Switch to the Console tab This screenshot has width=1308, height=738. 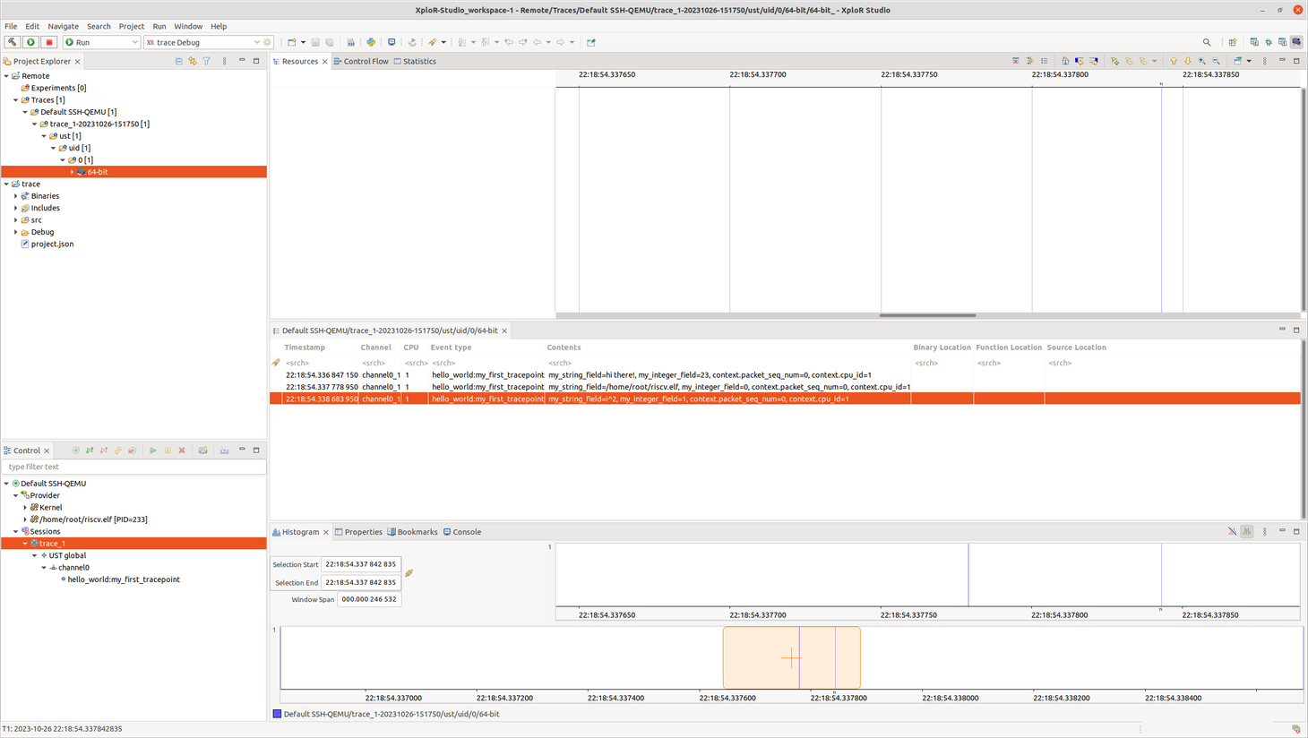[462, 532]
